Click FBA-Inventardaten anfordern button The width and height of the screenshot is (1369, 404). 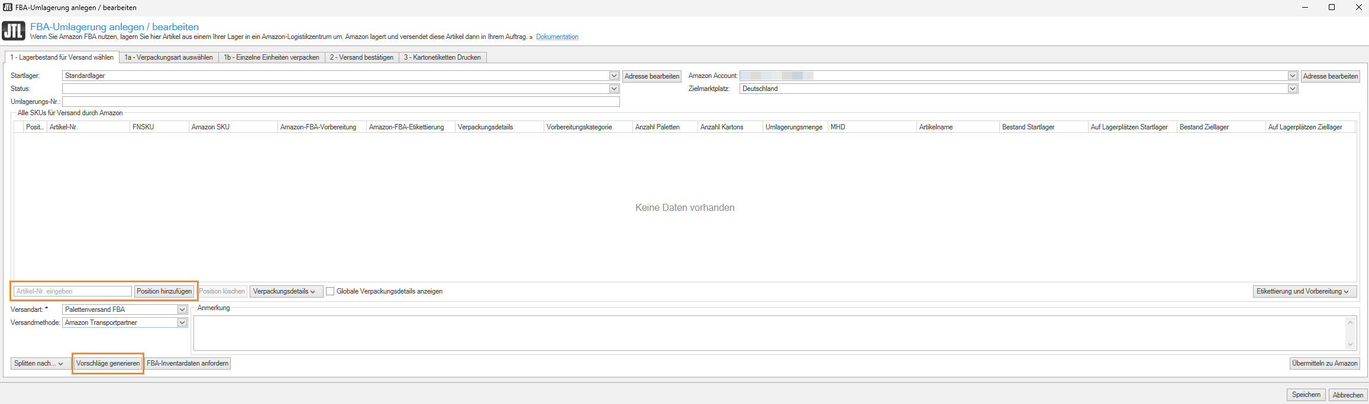coord(188,363)
